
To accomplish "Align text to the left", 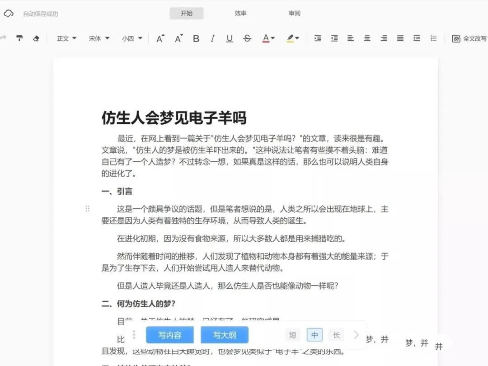I will coord(351,38).
